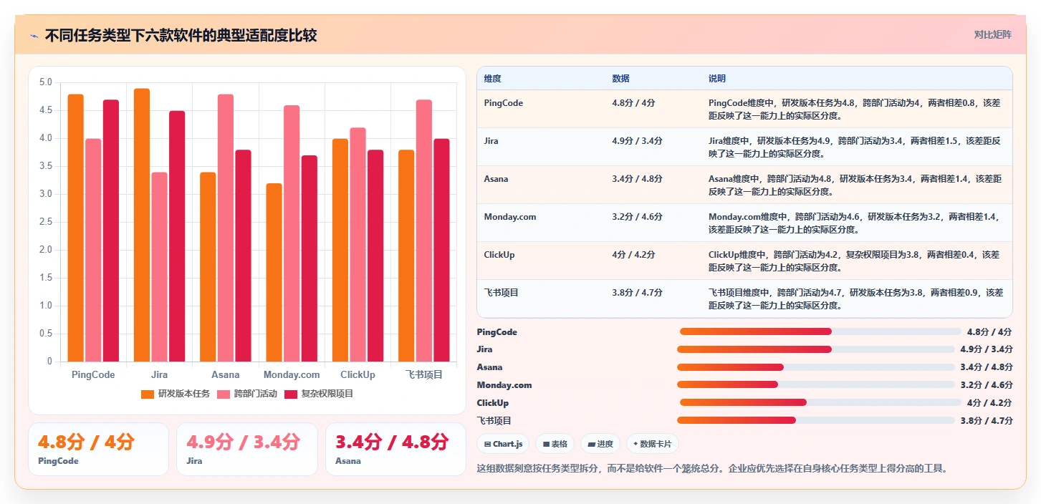Image resolution: width=1041 pixels, height=504 pixels.
Task: Click the 对比矩阵 label at top right
Action: click(x=992, y=34)
